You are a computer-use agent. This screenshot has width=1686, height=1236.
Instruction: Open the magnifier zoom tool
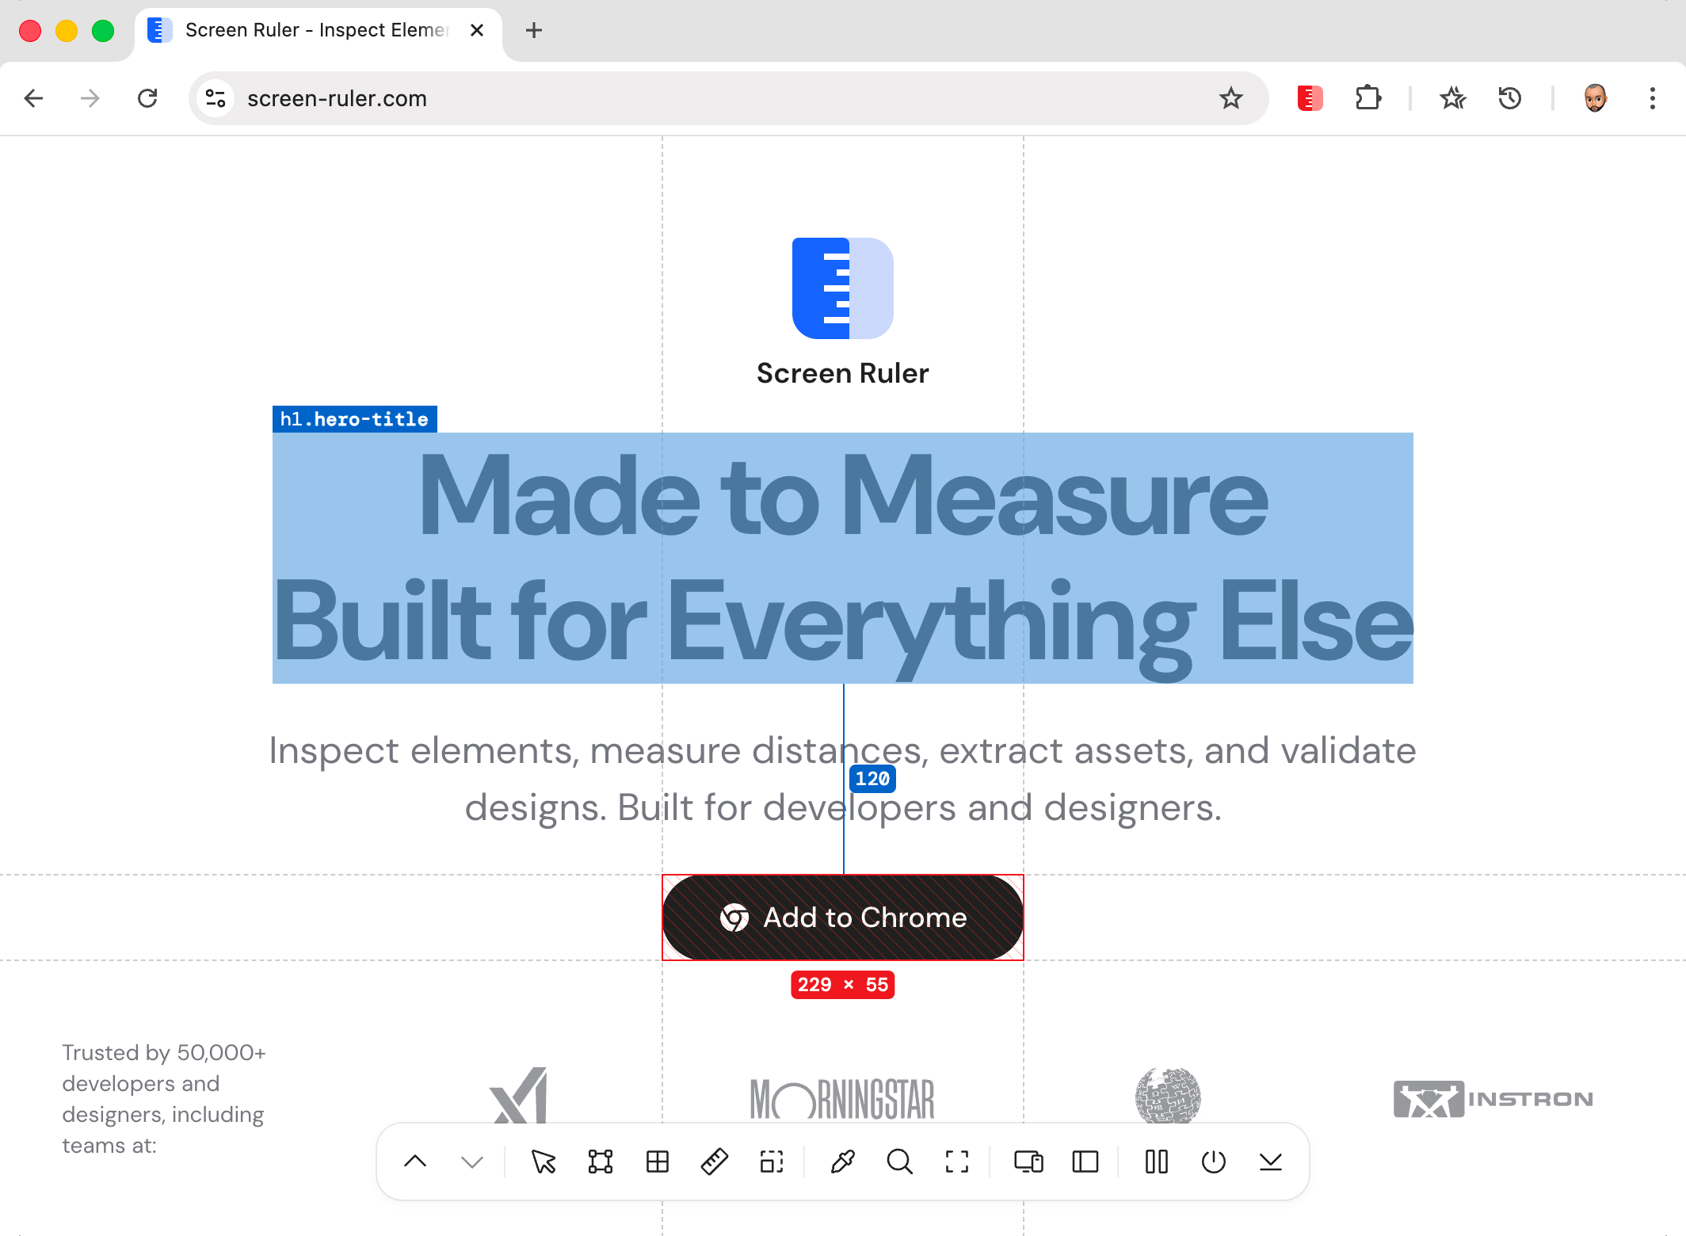899,1162
